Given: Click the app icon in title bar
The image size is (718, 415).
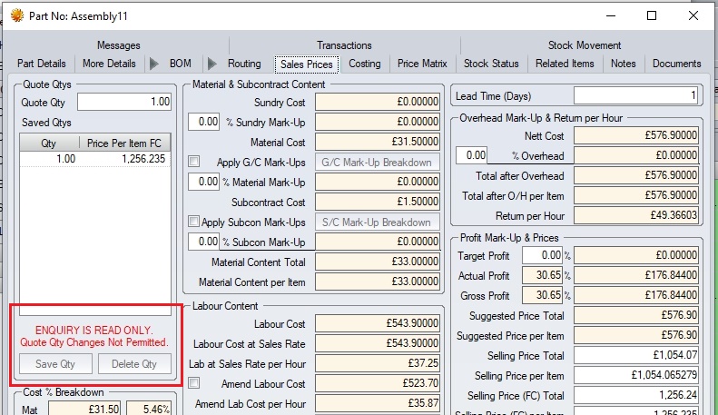Looking at the screenshot, I should pyautogui.click(x=16, y=15).
